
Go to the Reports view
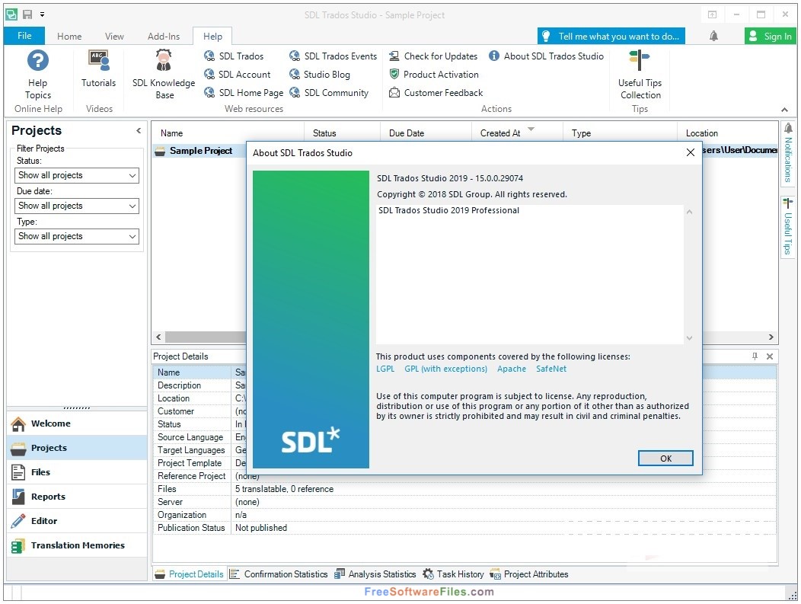pyautogui.click(x=77, y=497)
